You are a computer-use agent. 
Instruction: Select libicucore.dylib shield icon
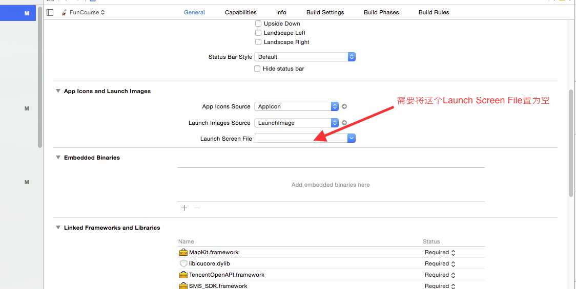183,264
